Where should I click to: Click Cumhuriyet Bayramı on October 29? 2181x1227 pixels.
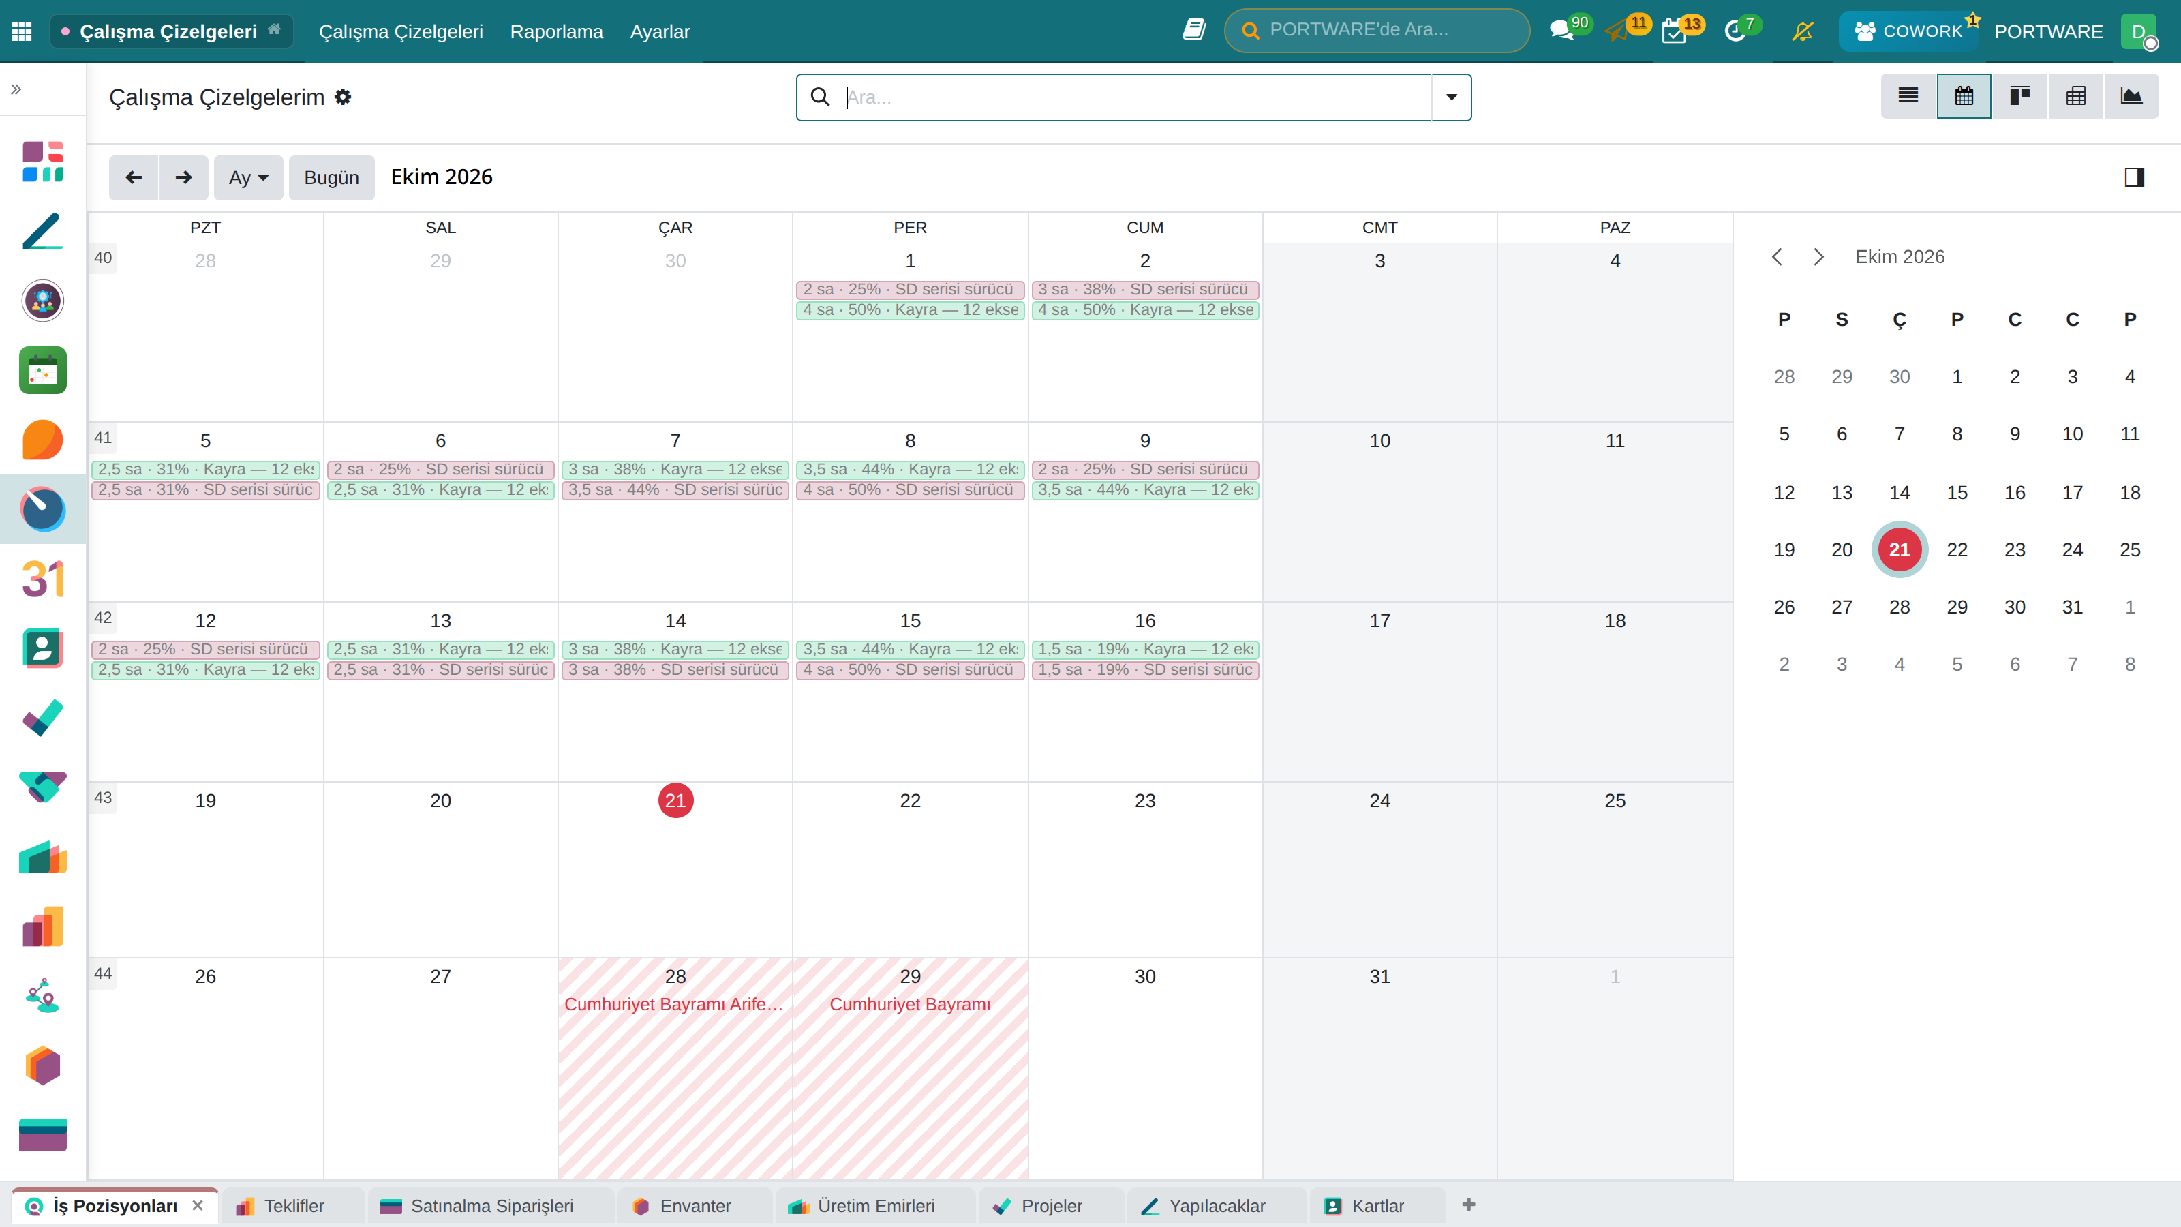pos(910,1003)
